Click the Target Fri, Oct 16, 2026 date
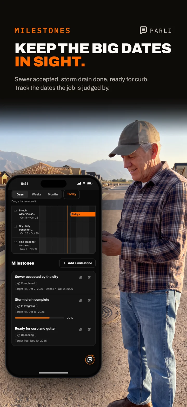This screenshot has height=407, width=187. coord(30,312)
